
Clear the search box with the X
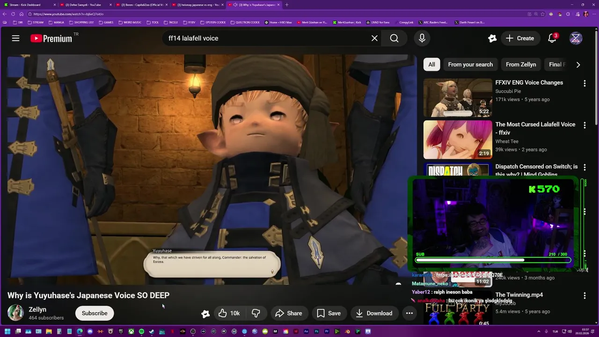374,38
